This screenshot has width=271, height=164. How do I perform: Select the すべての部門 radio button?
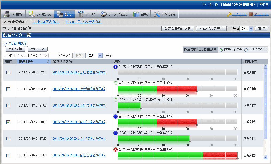click(x=246, y=50)
